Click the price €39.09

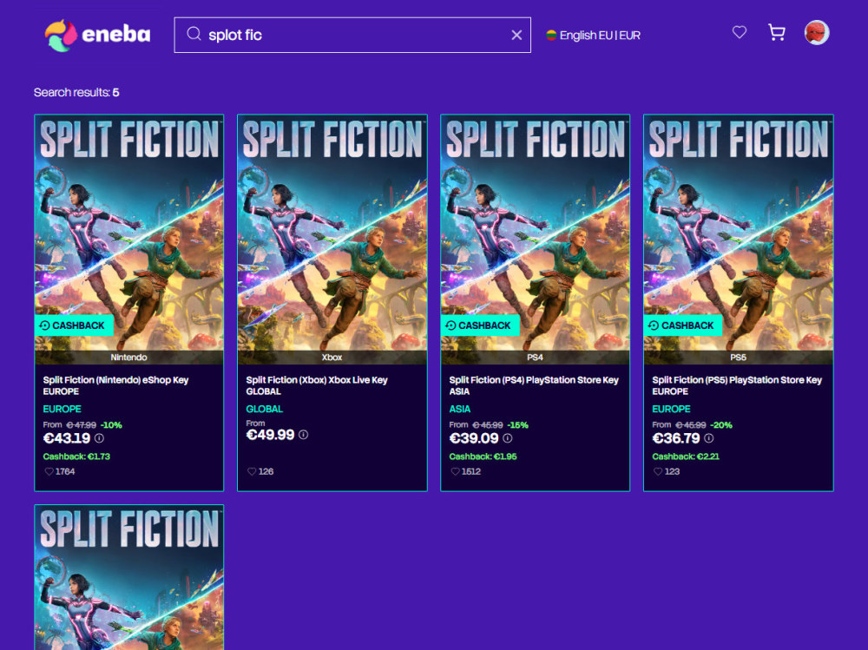coord(474,438)
